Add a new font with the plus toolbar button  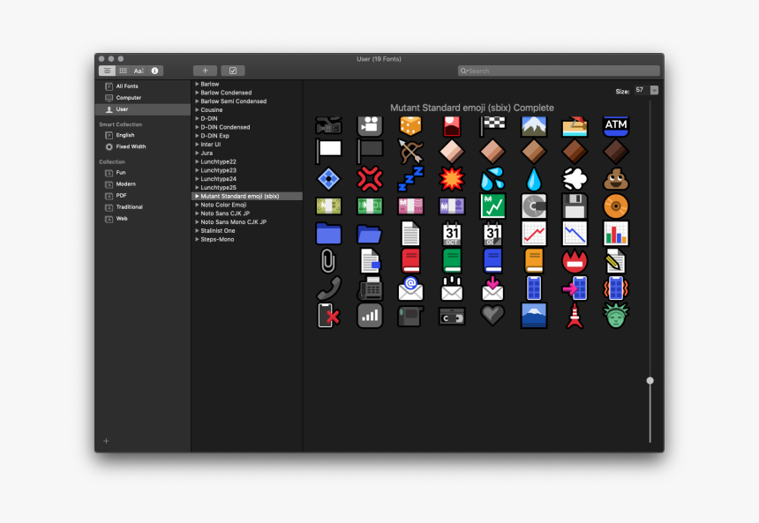point(206,71)
